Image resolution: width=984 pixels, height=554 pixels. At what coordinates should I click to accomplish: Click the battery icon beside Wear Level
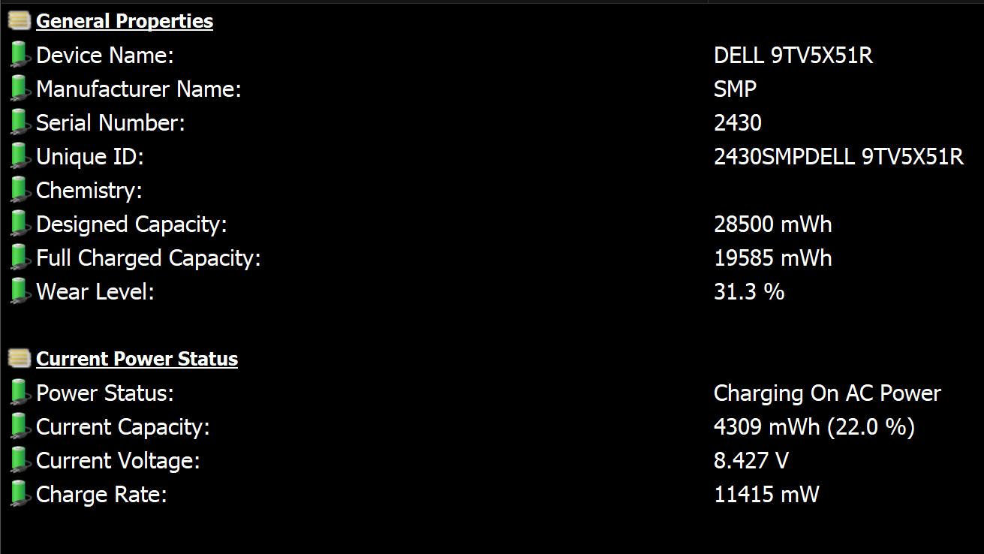(20, 291)
